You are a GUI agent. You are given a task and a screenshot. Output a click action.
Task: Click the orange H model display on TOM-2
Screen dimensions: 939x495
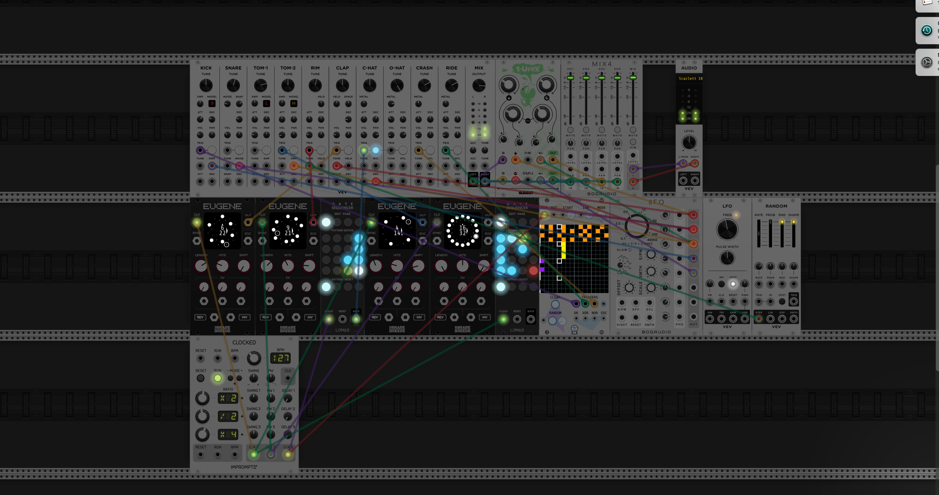coord(294,103)
